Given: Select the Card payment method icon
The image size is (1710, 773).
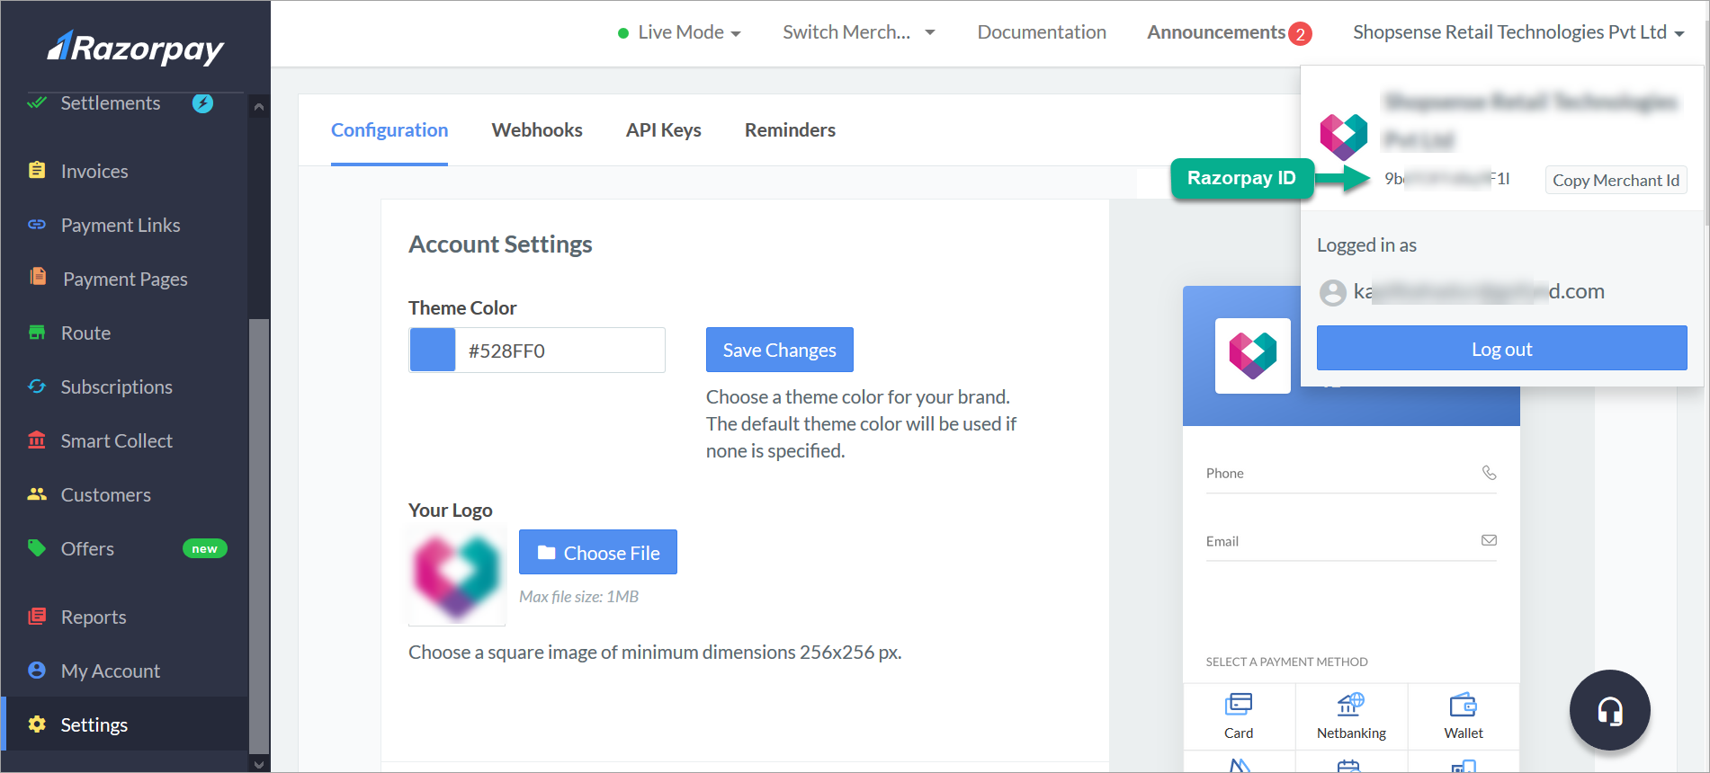Looking at the screenshot, I should coord(1239,704).
